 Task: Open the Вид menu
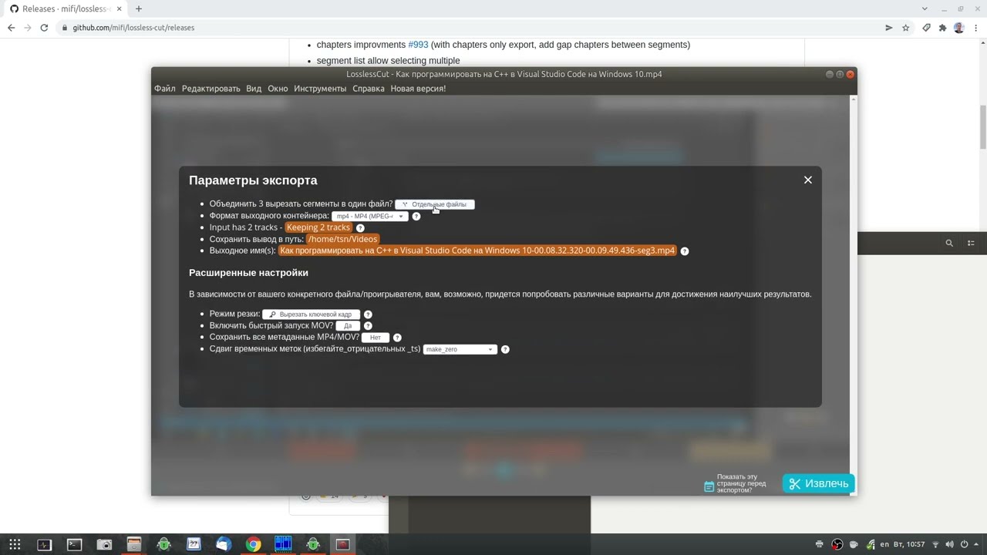point(254,89)
